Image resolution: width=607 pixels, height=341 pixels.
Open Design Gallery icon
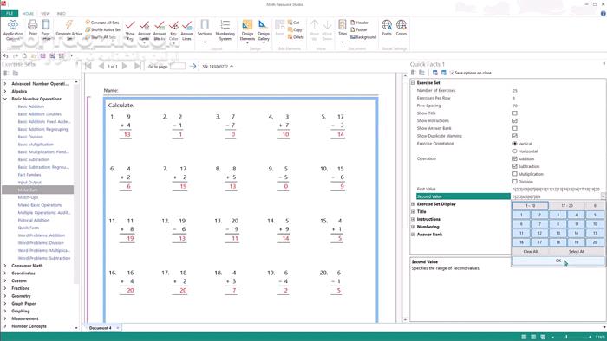pyautogui.click(x=264, y=25)
